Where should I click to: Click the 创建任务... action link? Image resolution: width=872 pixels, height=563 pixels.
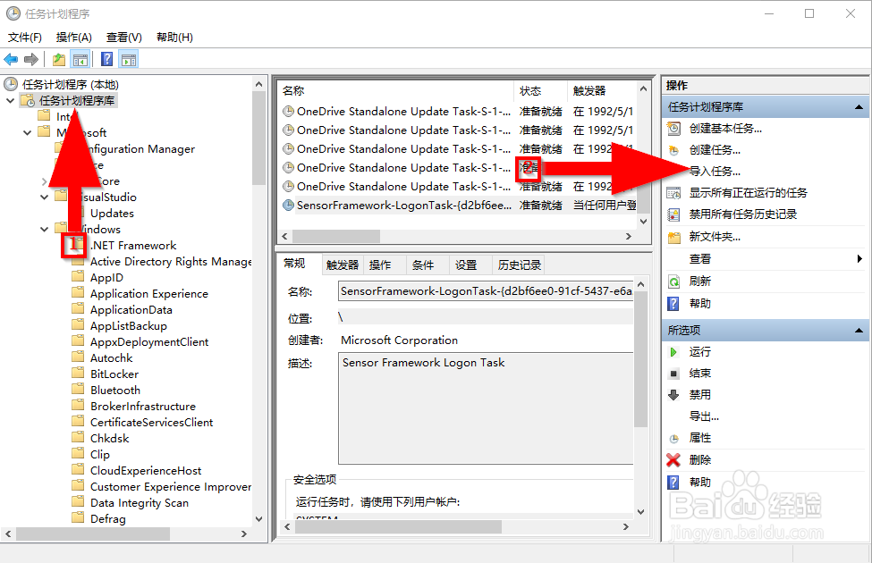coord(715,150)
